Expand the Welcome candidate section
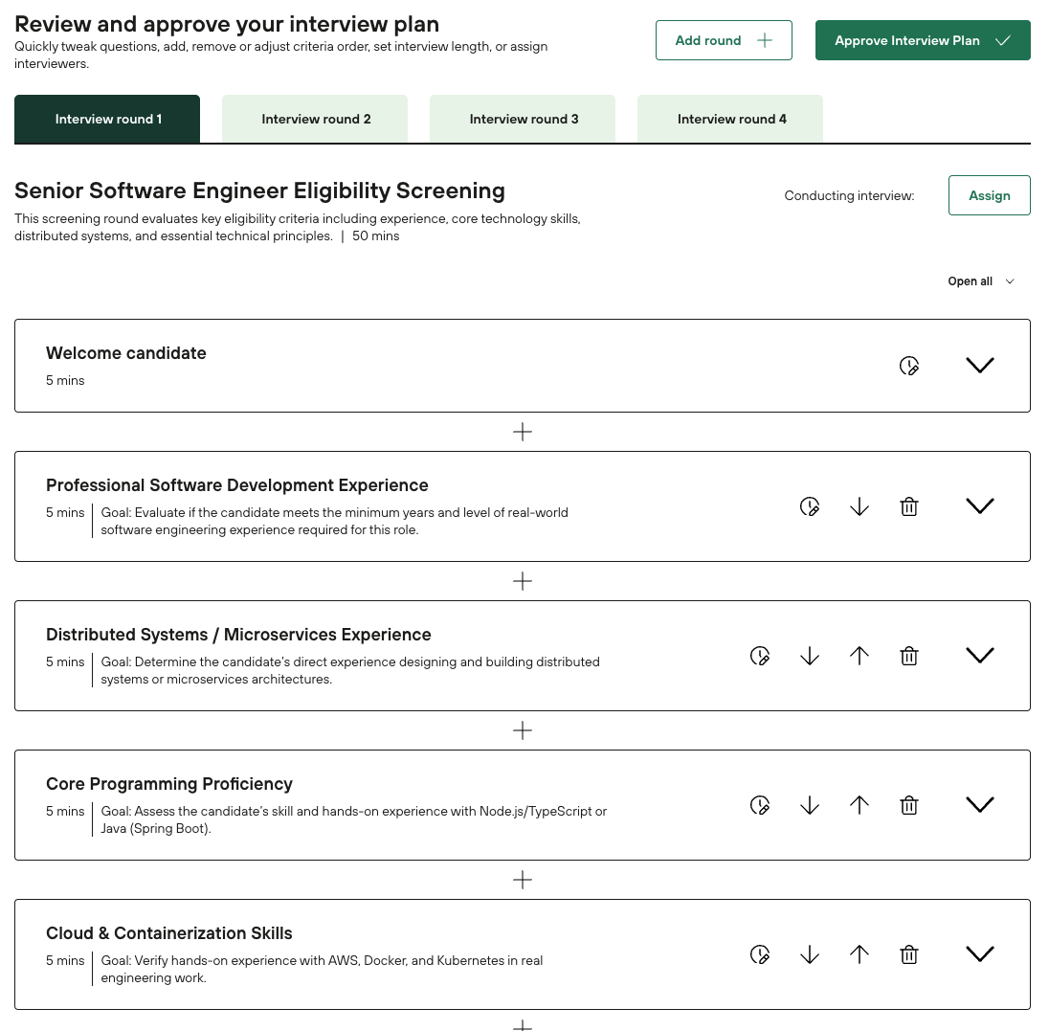 (x=980, y=366)
